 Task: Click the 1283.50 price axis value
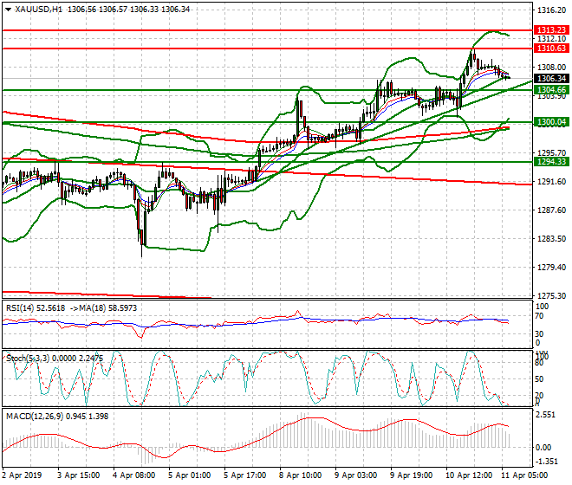coord(551,238)
